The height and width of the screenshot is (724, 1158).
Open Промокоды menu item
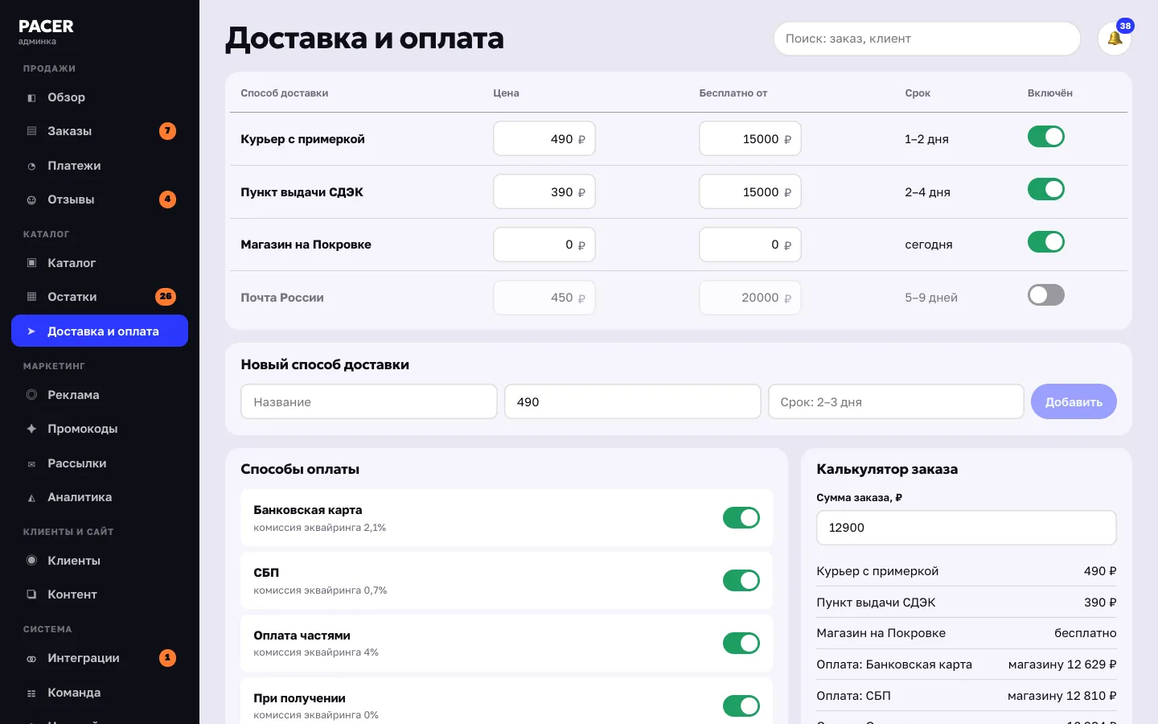tap(100, 429)
